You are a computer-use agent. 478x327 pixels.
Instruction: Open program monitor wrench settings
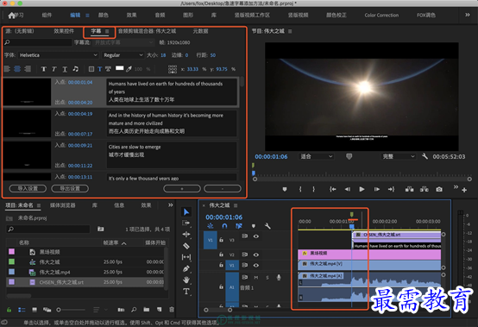tap(425, 156)
